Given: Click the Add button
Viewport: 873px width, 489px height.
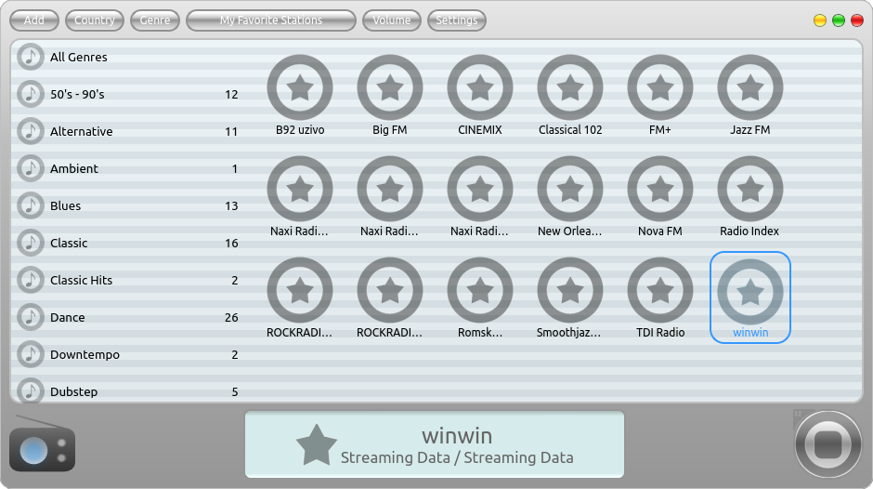Looking at the screenshot, I should [x=34, y=20].
